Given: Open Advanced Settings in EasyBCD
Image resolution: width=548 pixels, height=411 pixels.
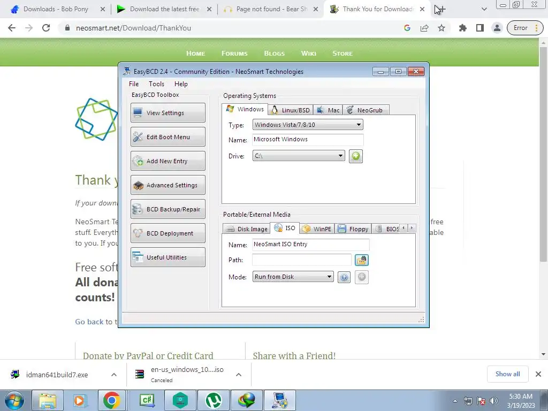Looking at the screenshot, I should (168, 185).
